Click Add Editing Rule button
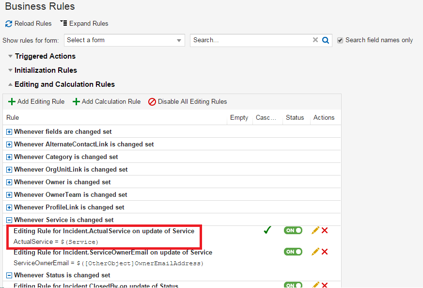The image size is (423, 288). [x=36, y=102]
